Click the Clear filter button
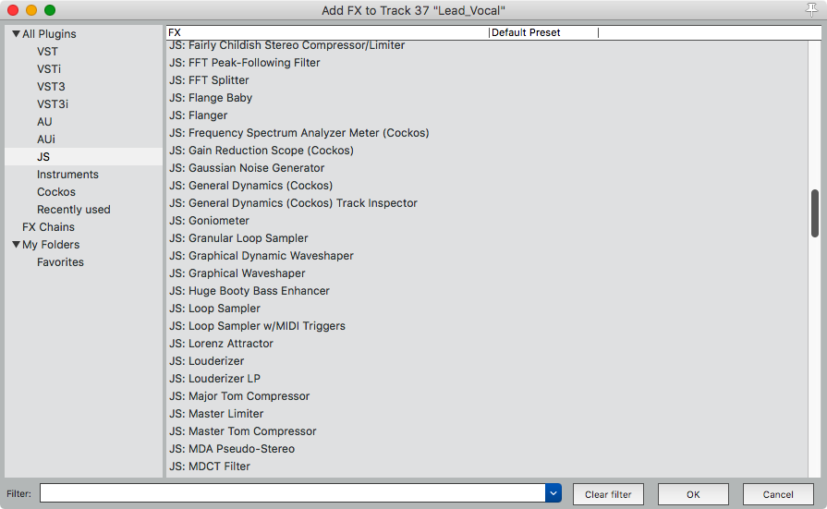This screenshot has width=827, height=509. click(608, 494)
